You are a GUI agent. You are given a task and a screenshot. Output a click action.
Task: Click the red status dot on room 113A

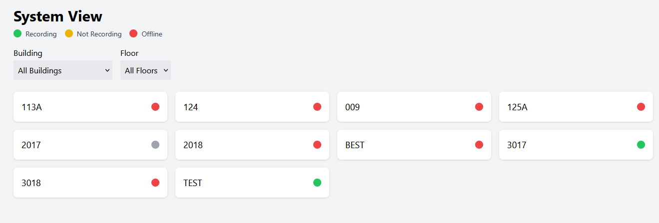click(x=155, y=107)
